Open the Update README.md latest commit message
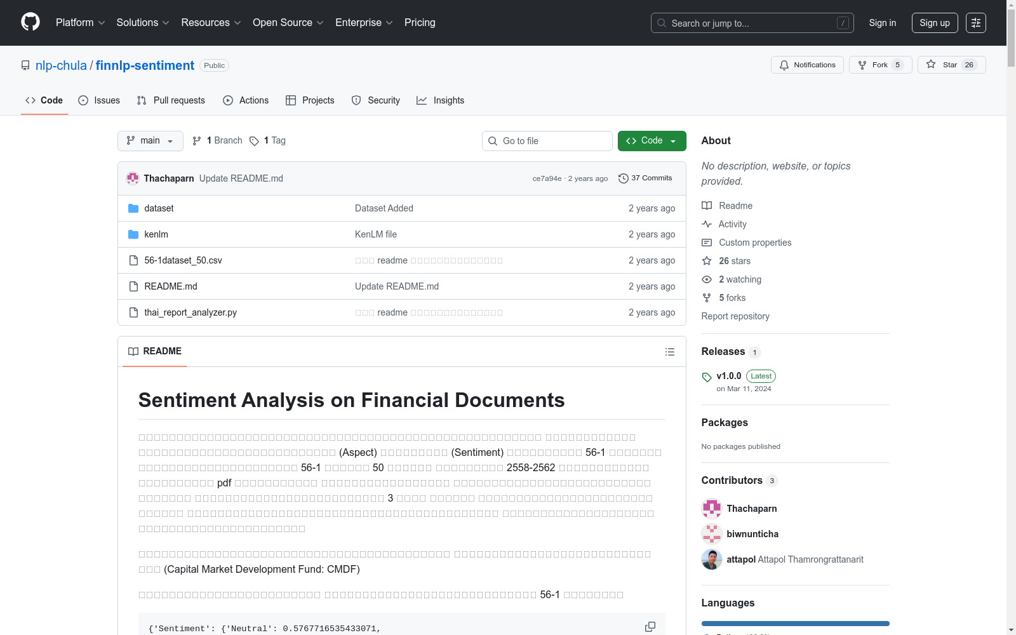This screenshot has height=635, width=1016. point(241,178)
